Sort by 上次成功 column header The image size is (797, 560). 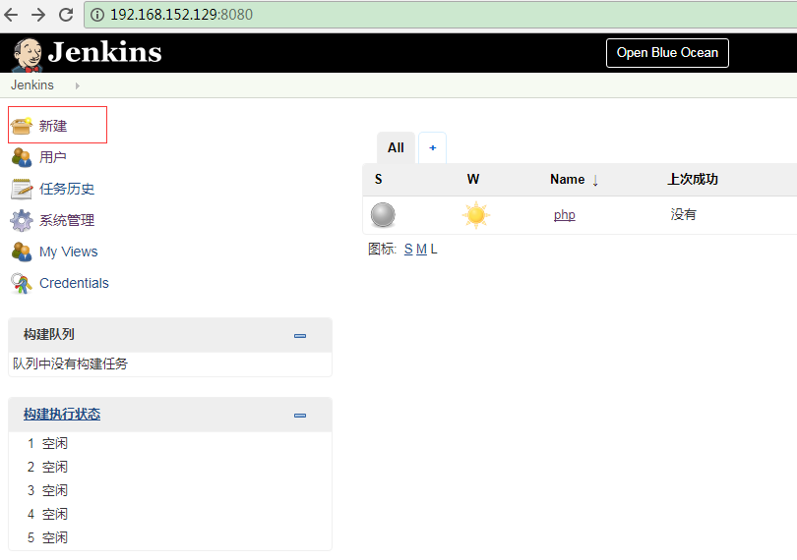pos(693,179)
